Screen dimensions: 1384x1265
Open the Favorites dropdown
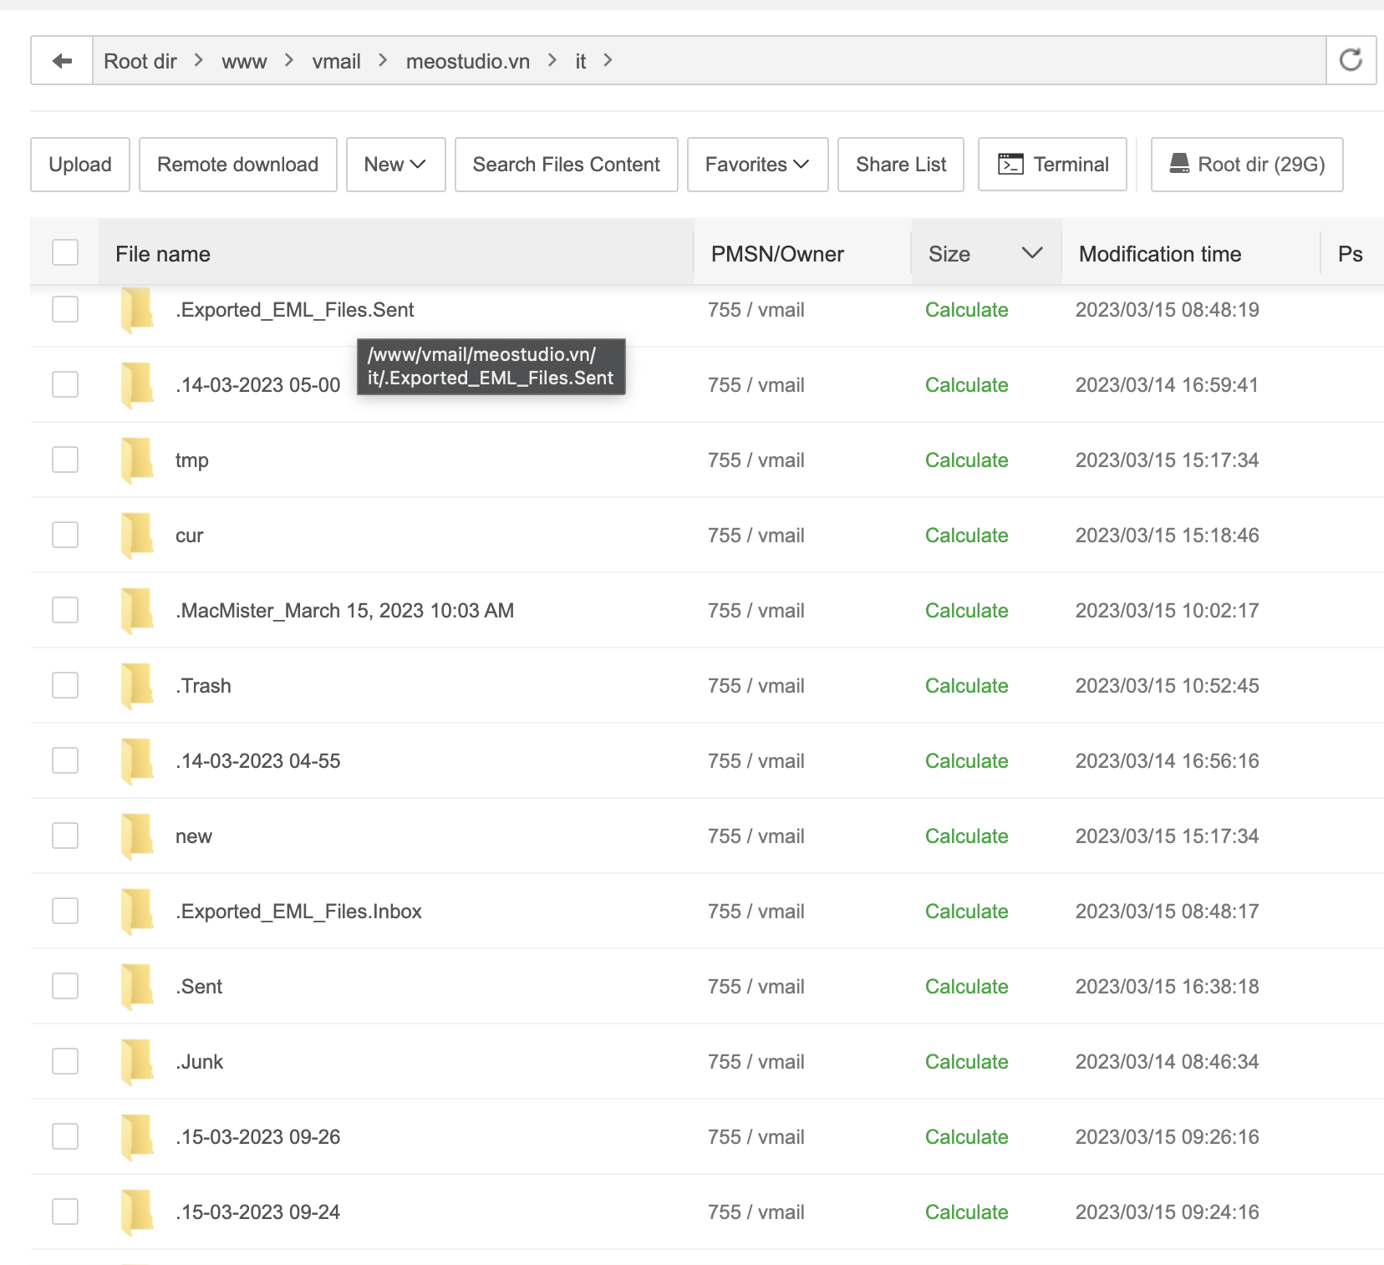[757, 165]
